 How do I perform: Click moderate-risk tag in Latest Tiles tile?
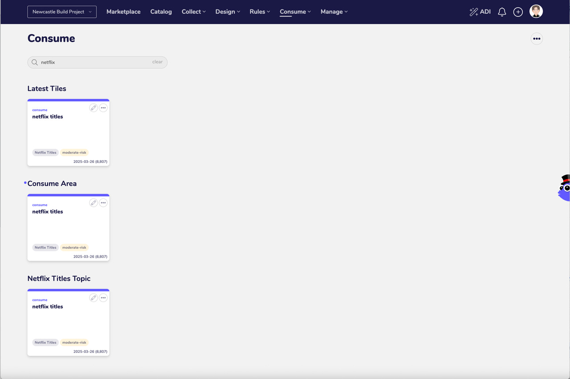(x=74, y=153)
